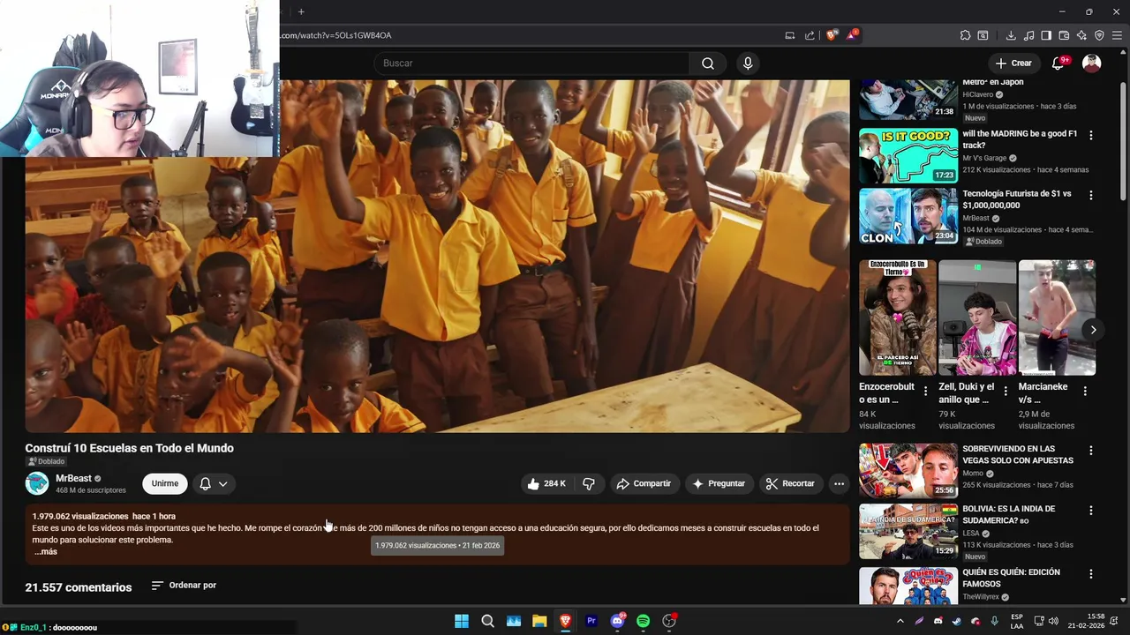Open options for Enzocerobult short
Image resolution: width=1130 pixels, height=635 pixels.
pos(925,391)
